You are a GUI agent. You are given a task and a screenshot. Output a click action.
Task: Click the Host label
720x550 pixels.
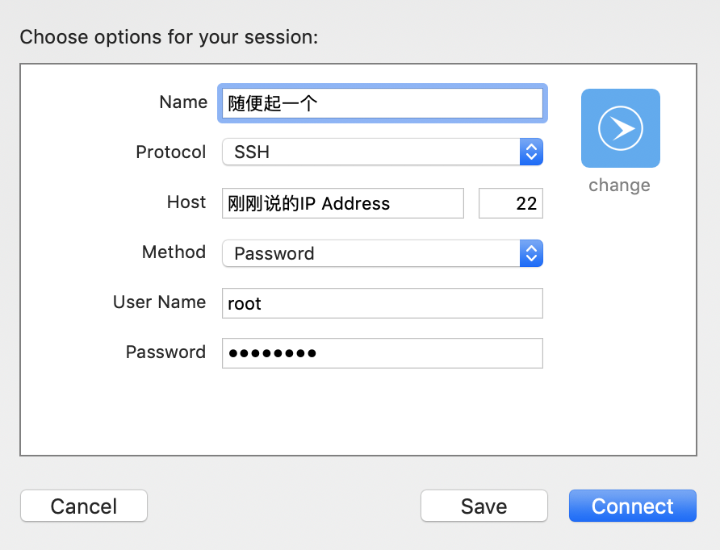(x=186, y=202)
